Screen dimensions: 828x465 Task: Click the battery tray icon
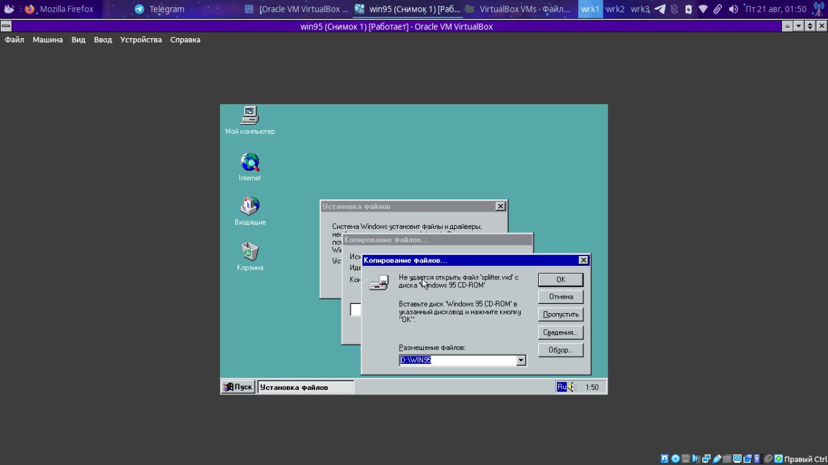[689, 9]
